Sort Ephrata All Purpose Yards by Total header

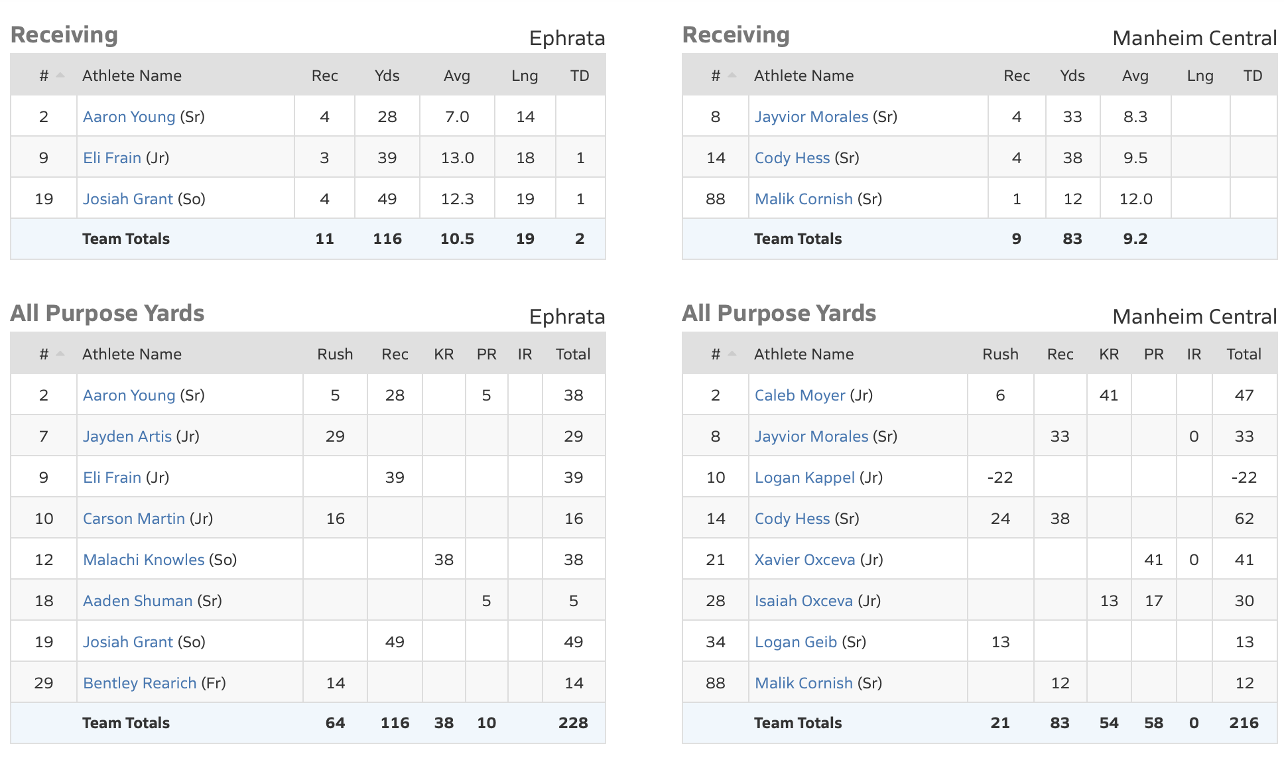pyautogui.click(x=573, y=354)
